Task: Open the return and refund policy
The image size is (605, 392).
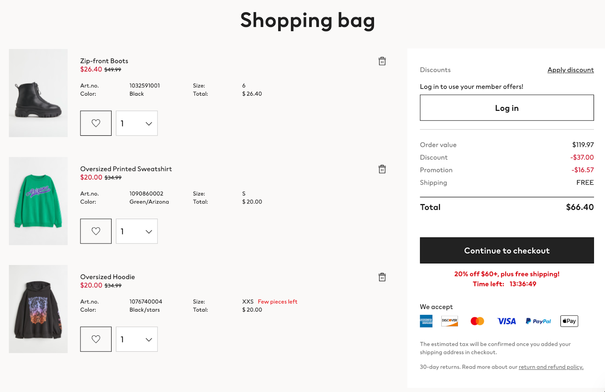Action: click(x=551, y=367)
